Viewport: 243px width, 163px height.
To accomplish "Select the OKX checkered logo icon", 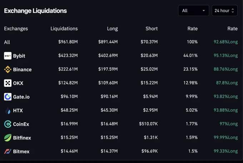I will click(x=8, y=83).
